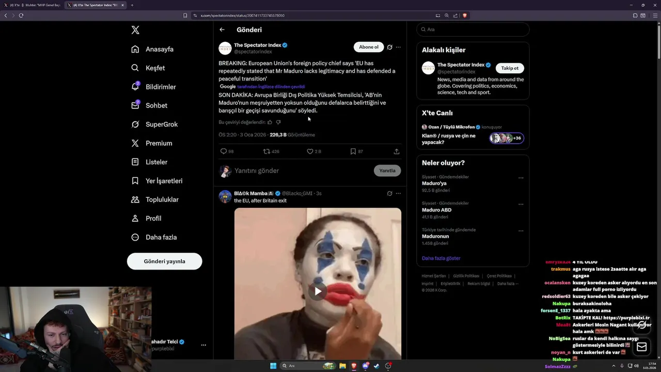Click the Brave shields icon in address bar

click(x=465, y=16)
